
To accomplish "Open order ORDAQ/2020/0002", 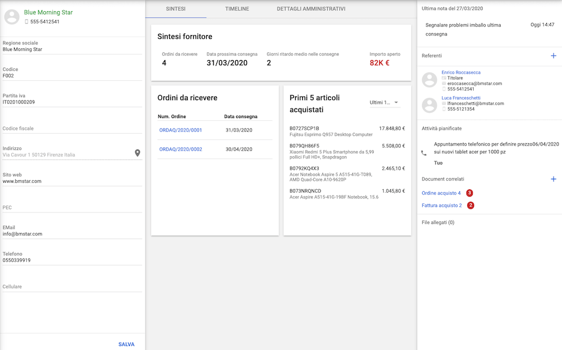I will (180, 149).
